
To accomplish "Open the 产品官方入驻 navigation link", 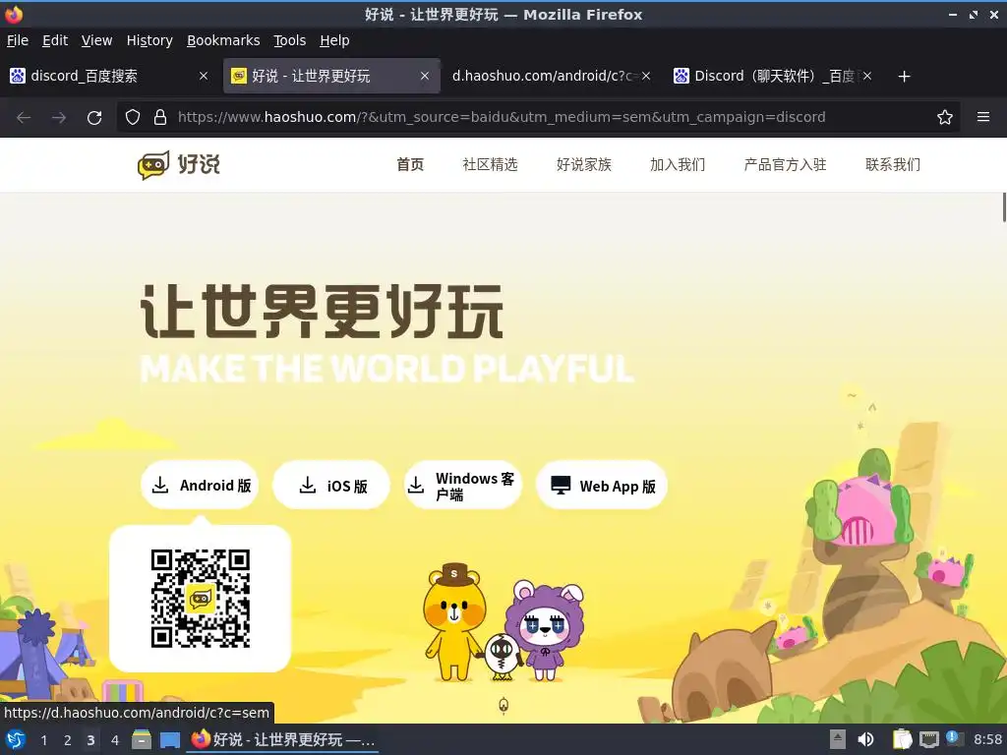I will [x=785, y=165].
